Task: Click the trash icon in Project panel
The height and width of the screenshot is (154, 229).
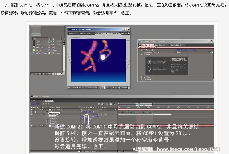Action: point(44,74)
